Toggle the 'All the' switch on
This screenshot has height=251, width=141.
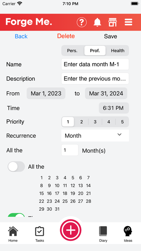[x=16, y=167]
